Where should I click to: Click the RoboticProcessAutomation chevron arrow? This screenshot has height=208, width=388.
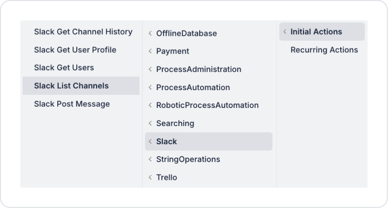click(x=150, y=105)
